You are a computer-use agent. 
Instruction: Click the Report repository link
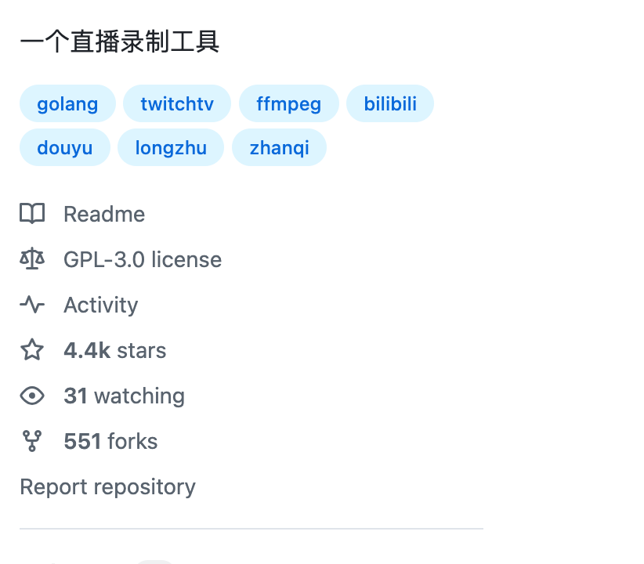click(107, 487)
